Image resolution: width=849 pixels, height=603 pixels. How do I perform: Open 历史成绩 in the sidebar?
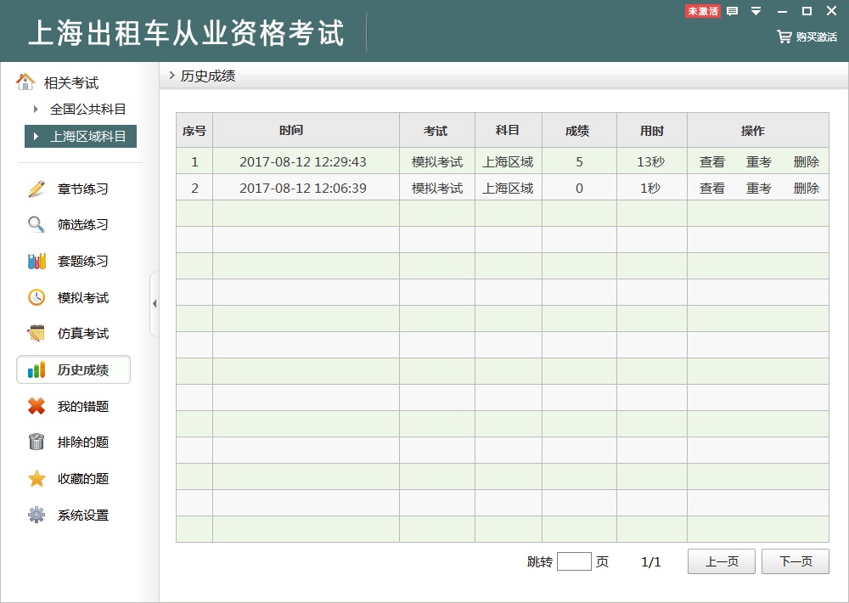click(x=74, y=370)
